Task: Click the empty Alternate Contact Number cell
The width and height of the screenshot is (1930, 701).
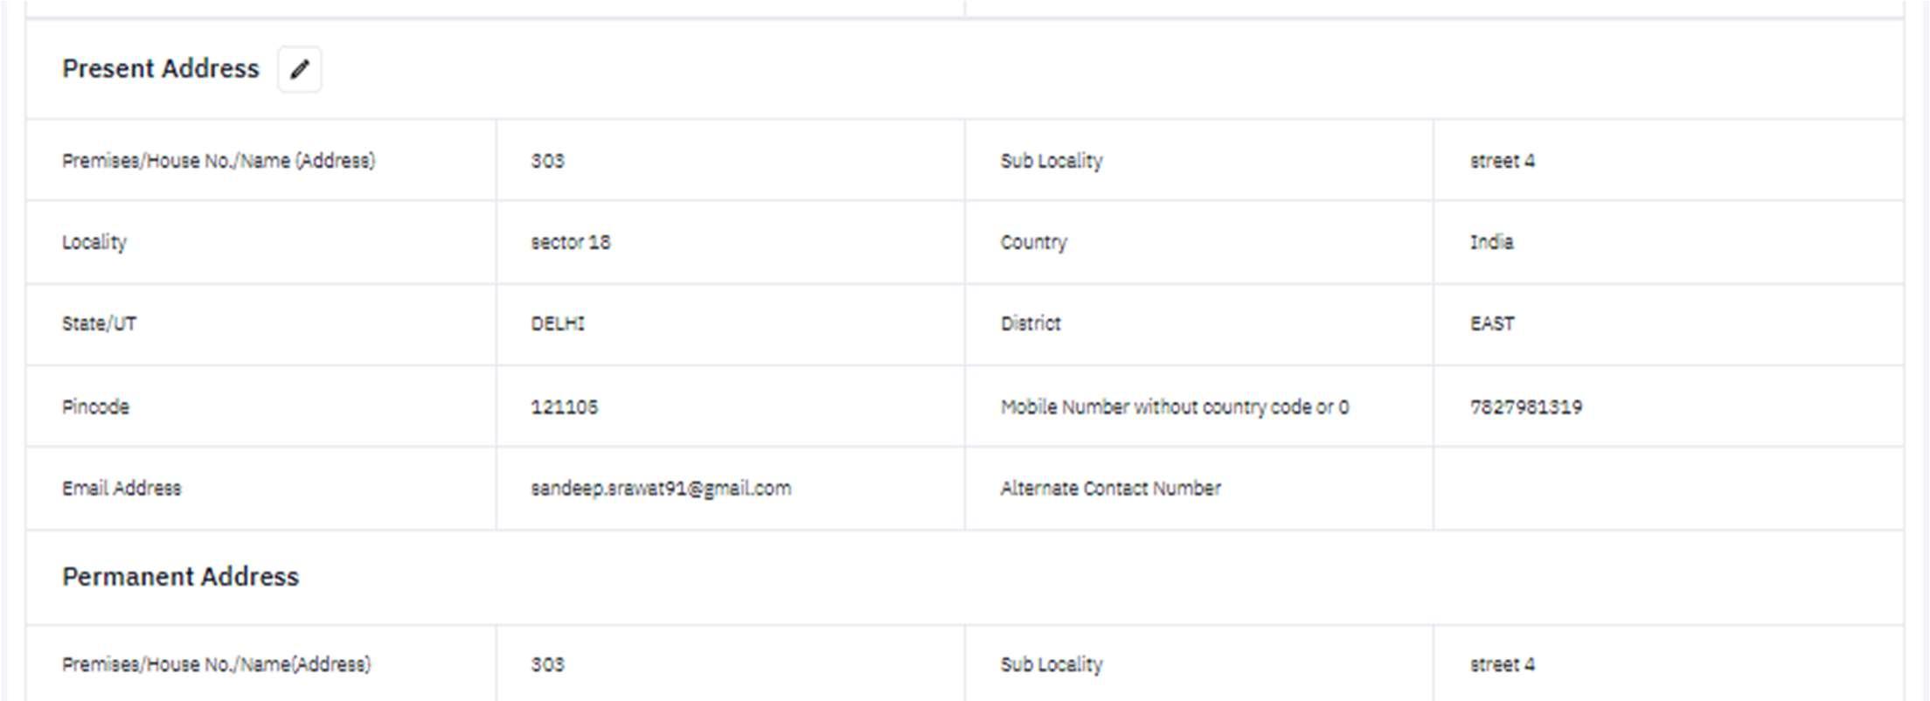Action: pyautogui.click(x=1668, y=488)
